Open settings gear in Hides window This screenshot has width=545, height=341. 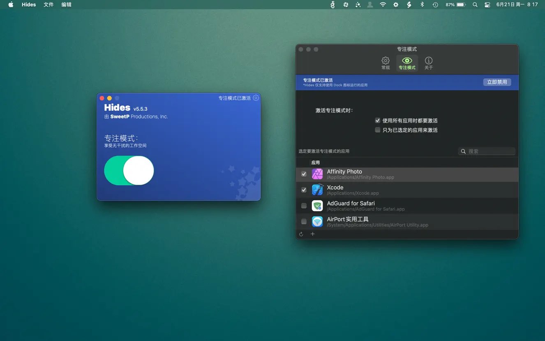(x=256, y=98)
